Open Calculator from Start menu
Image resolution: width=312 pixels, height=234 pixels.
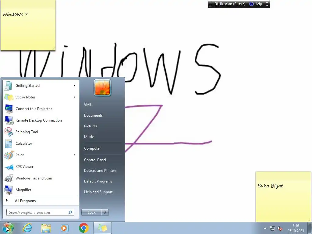click(41, 143)
